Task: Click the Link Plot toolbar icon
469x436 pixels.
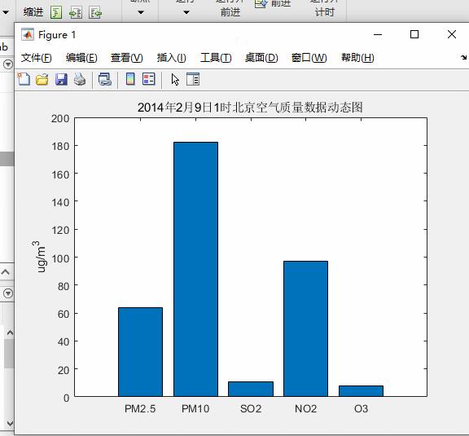Action: (105, 80)
